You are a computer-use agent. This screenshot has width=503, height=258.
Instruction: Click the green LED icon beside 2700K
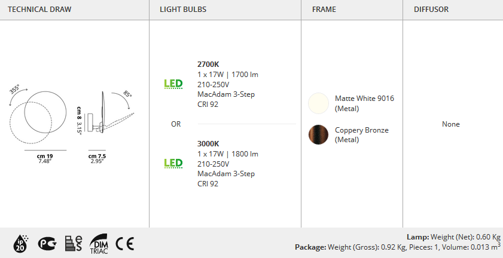(x=173, y=84)
